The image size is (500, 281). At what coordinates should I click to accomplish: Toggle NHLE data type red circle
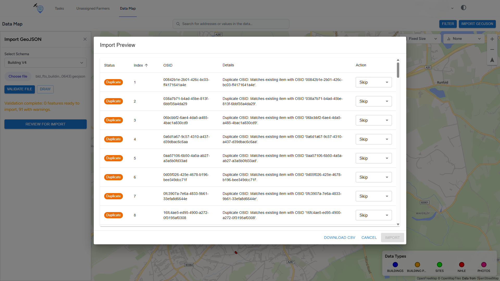coord(461,265)
